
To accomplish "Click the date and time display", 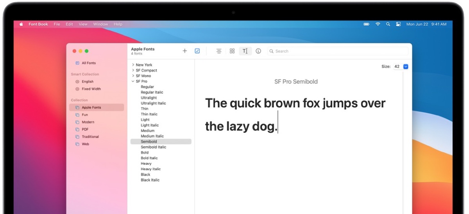I will [426, 24].
